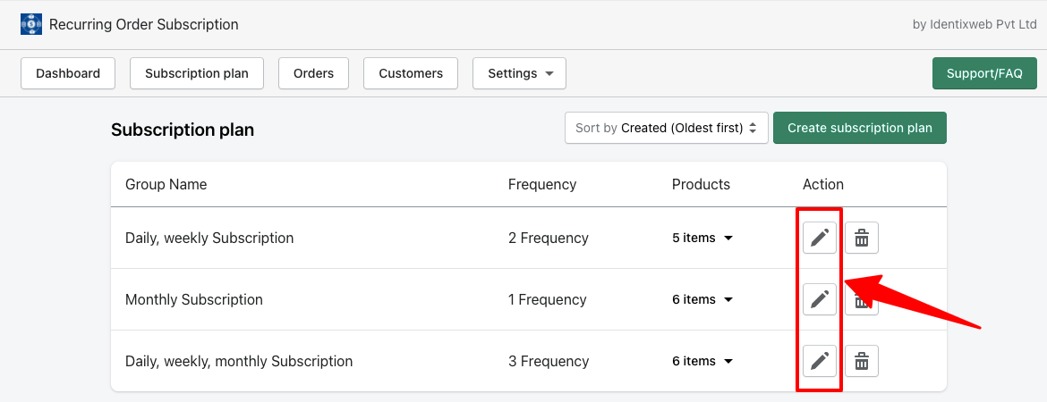The width and height of the screenshot is (1047, 402).
Task: Open the Support/FAQ button
Action: click(984, 73)
